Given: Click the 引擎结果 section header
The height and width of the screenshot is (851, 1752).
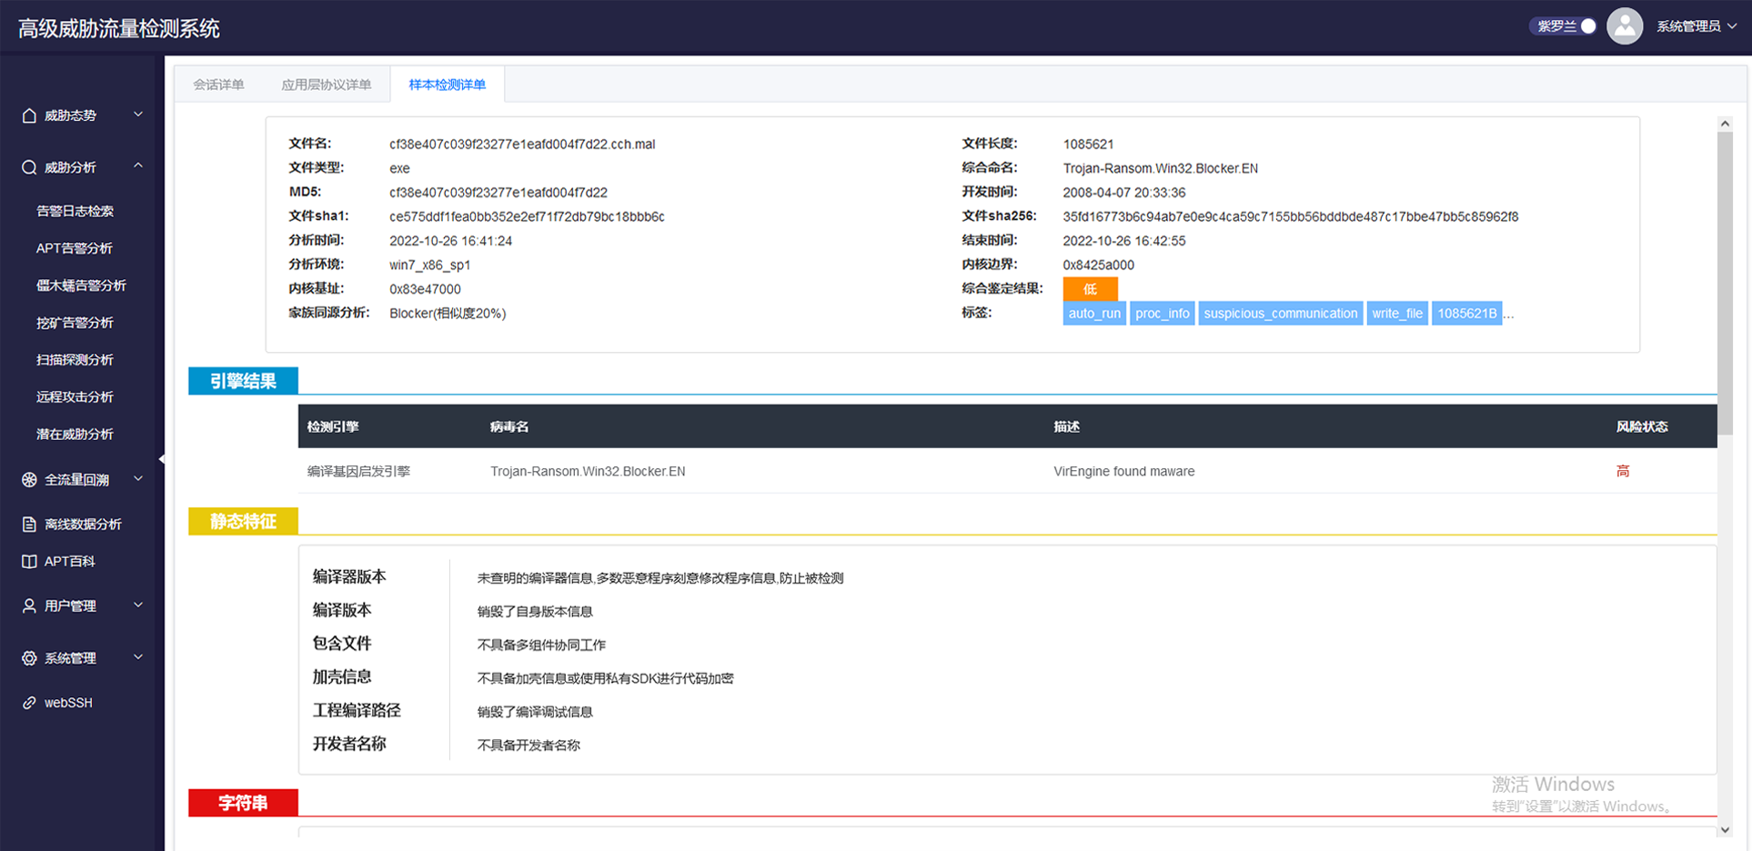Looking at the screenshot, I should coord(243,381).
